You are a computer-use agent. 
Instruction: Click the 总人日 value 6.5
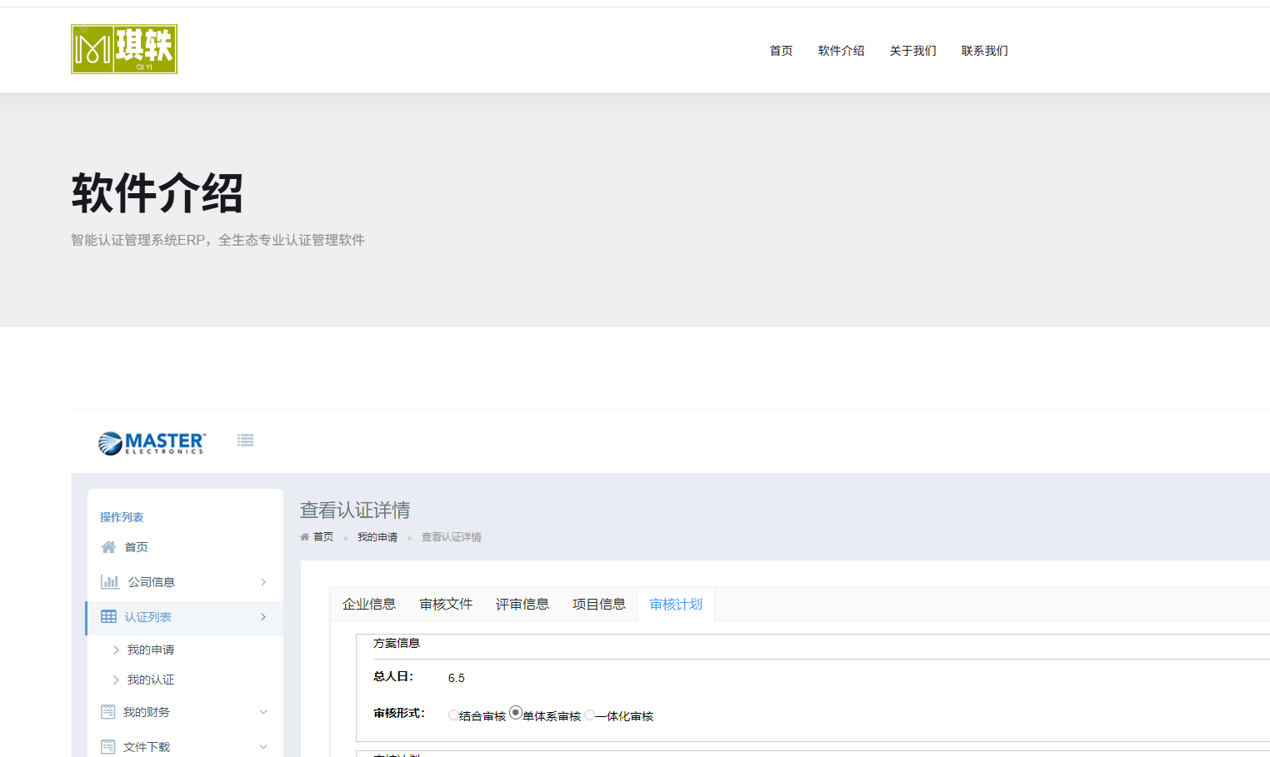457,678
